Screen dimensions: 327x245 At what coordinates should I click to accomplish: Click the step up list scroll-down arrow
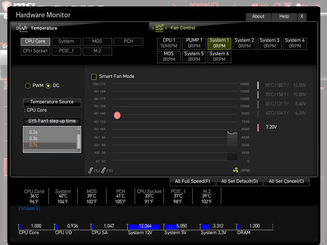pyautogui.click(x=79, y=150)
